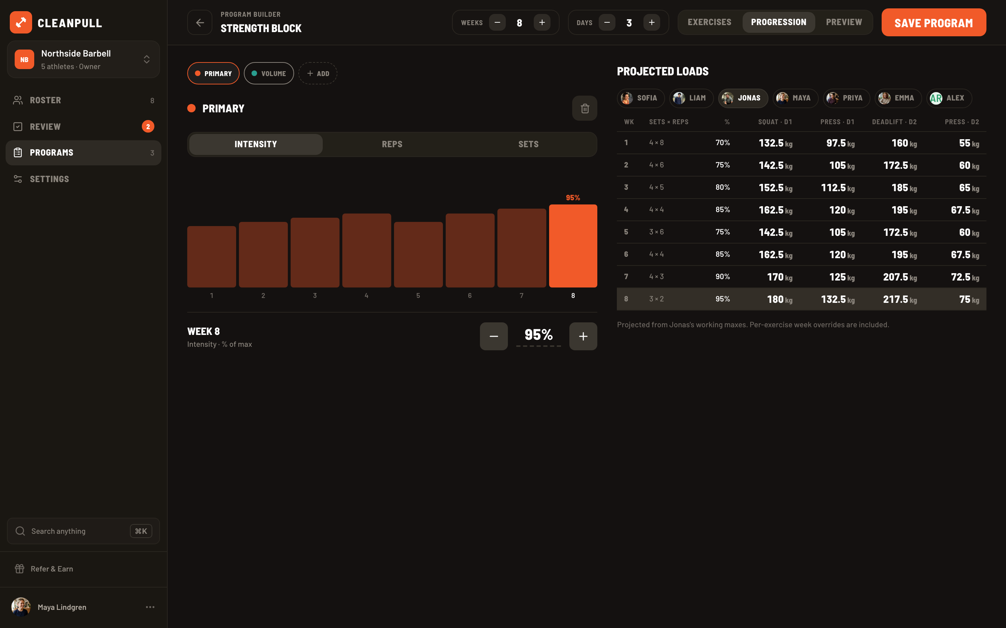Click the week 8 row deadlift 217.5 kg
The image size is (1006, 628).
899,299
